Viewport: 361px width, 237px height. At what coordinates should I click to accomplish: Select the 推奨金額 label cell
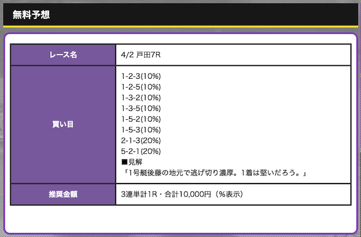coord(63,194)
